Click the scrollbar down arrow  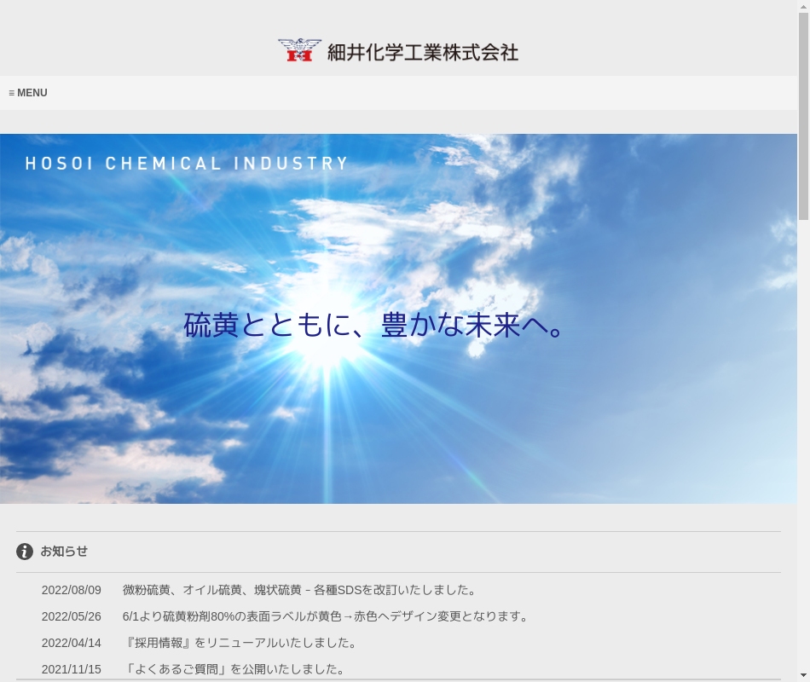(803, 675)
